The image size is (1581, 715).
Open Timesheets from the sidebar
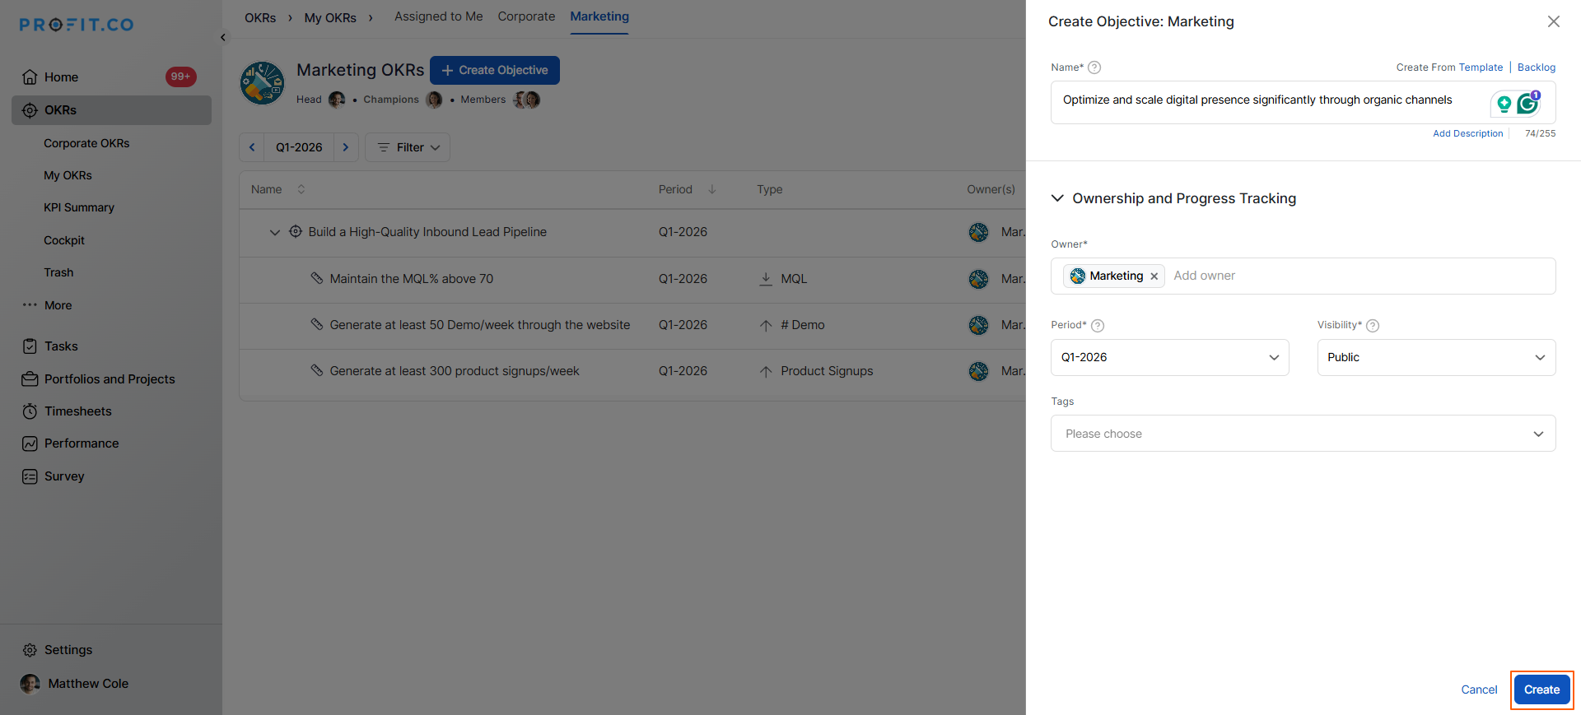pos(77,411)
